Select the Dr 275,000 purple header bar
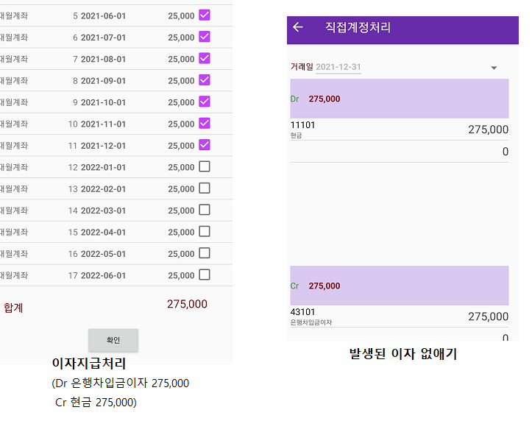This screenshot has height=421, width=532. click(x=399, y=99)
